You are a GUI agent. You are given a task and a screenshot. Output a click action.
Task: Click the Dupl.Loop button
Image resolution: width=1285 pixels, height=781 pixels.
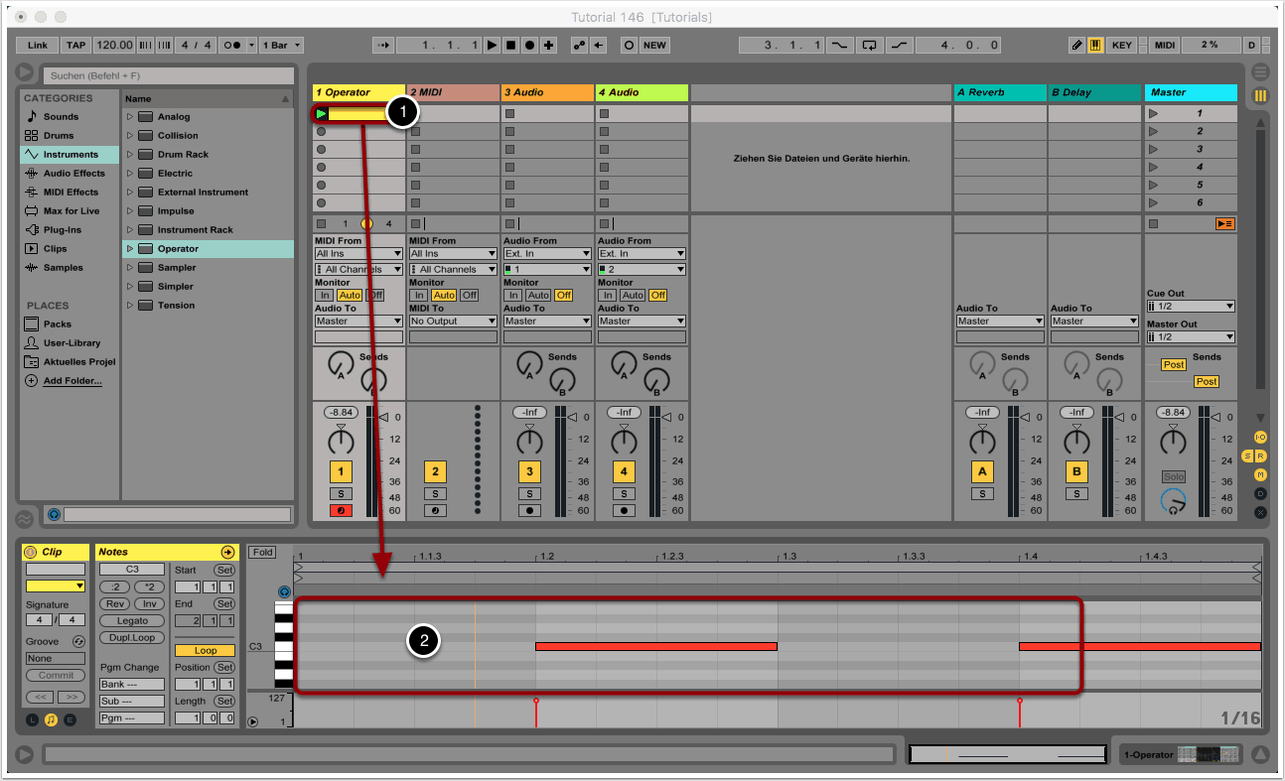tap(132, 638)
